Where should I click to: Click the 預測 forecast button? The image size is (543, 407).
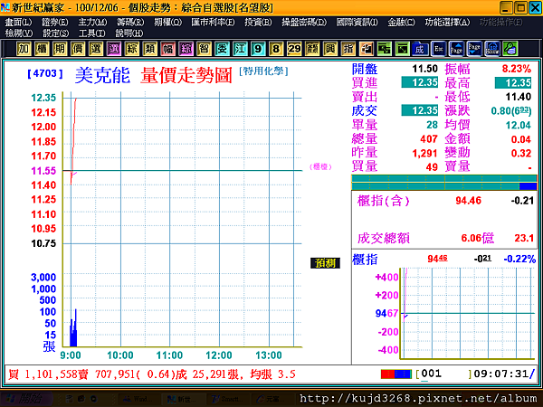(325, 263)
